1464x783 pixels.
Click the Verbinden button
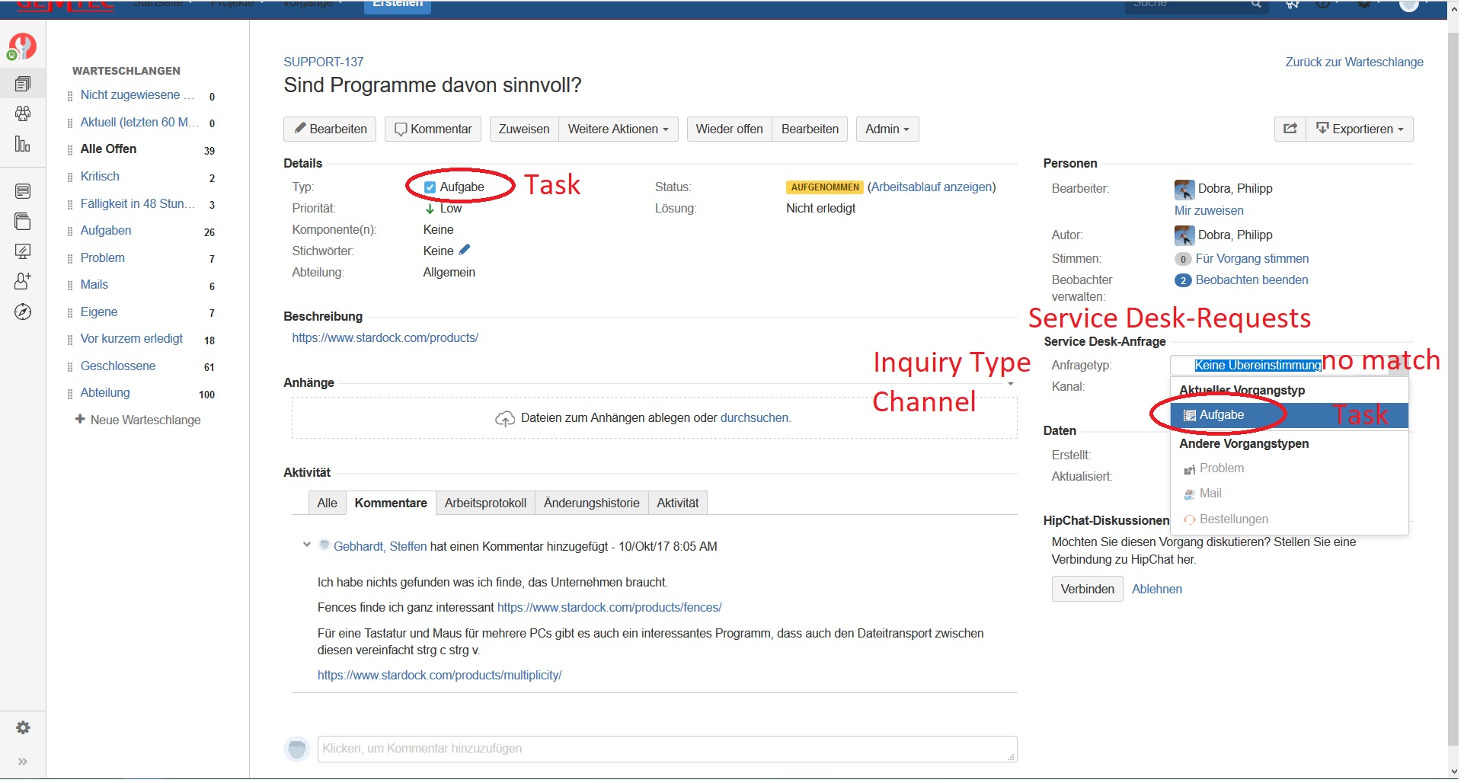1087,589
